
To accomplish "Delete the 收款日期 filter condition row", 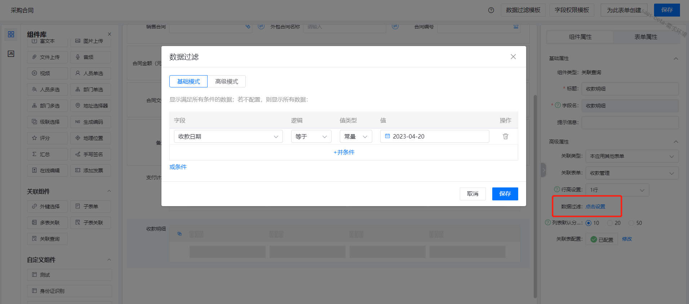I will (506, 136).
